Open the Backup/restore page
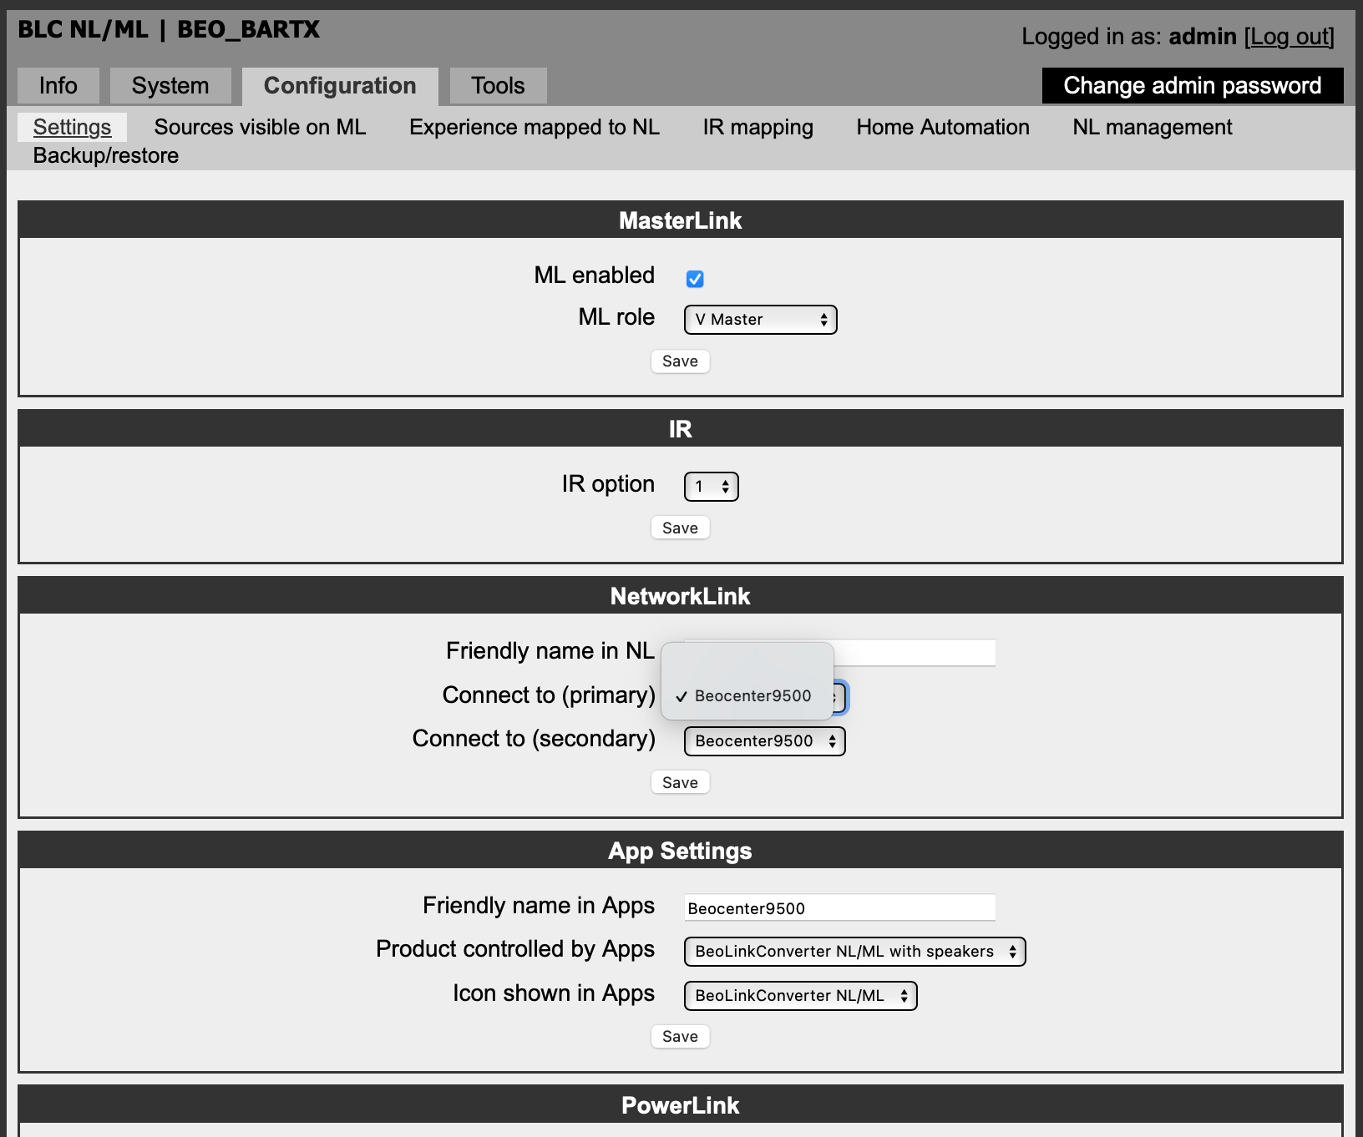Screen dimensions: 1363x1137 (x=106, y=156)
